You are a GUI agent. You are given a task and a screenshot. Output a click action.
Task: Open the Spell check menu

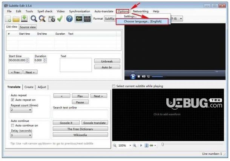tap(45, 11)
